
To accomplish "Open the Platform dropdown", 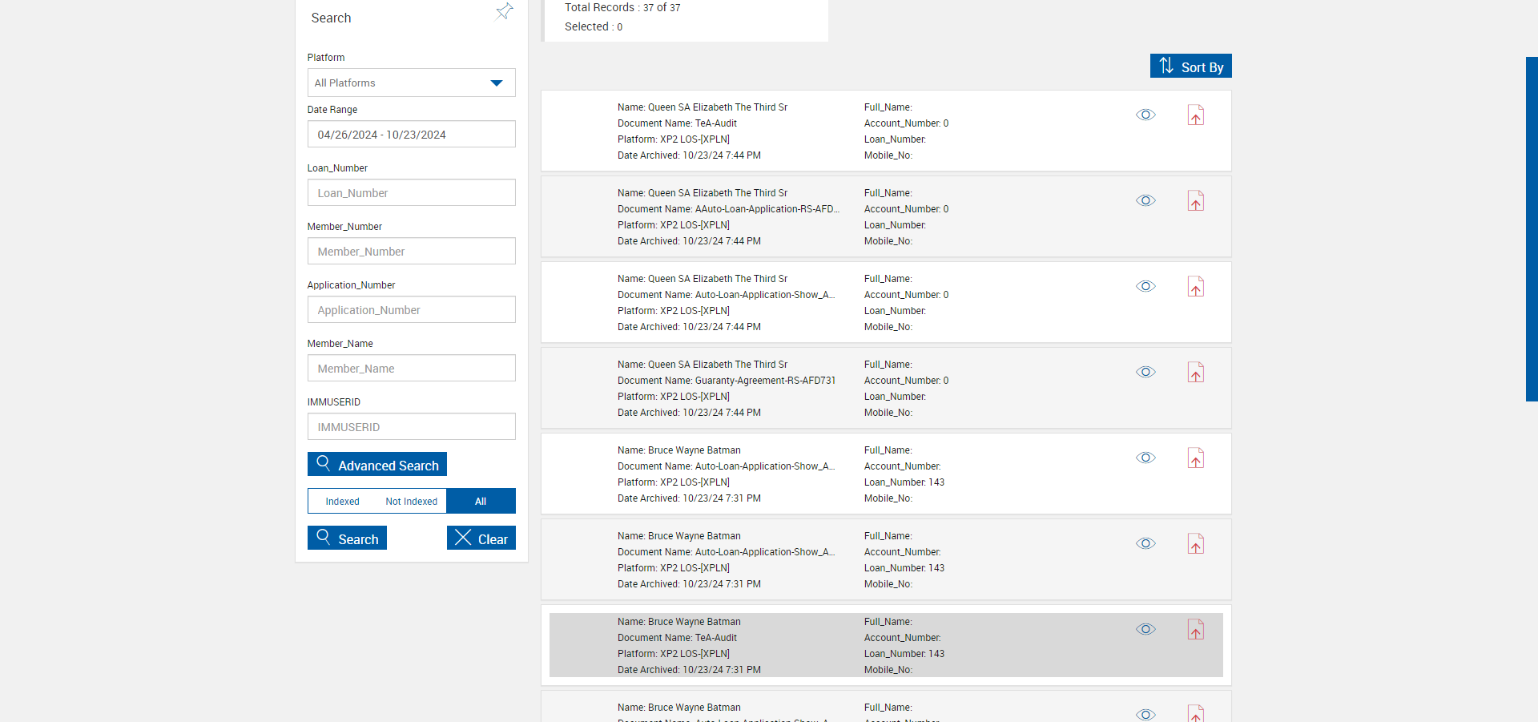I will pos(412,83).
